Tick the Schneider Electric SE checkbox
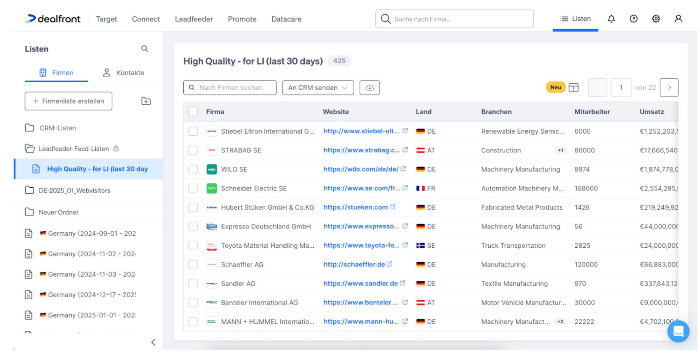Viewport: 700px width, 353px height. (193, 188)
